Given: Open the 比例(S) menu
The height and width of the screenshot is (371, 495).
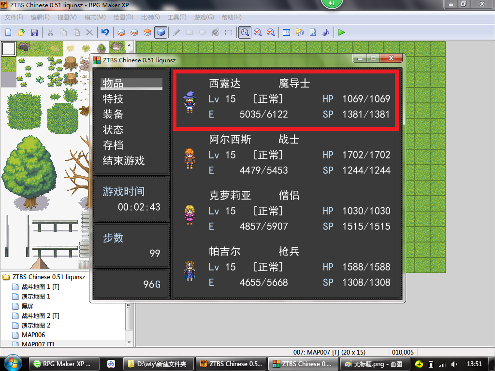Looking at the screenshot, I should click(x=150, y=17).
